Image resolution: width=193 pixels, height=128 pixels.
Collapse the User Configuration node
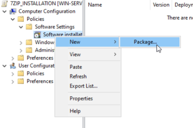click(x=5, y=66)
